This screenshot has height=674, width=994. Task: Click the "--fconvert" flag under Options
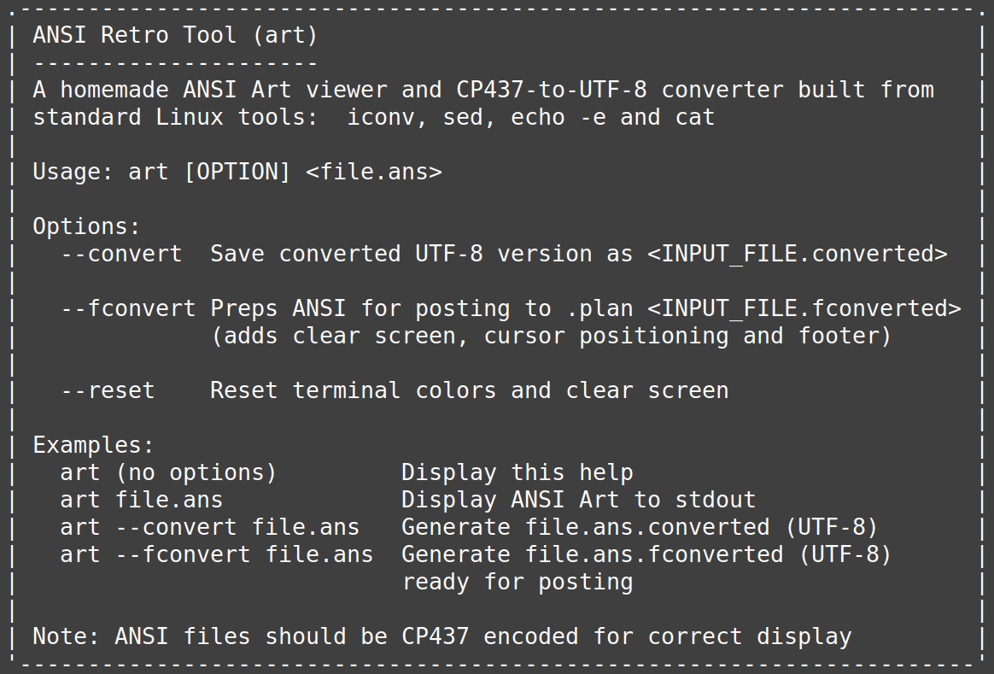[x=128, y=308]
